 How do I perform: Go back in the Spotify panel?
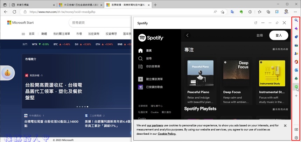click(187, 35)
